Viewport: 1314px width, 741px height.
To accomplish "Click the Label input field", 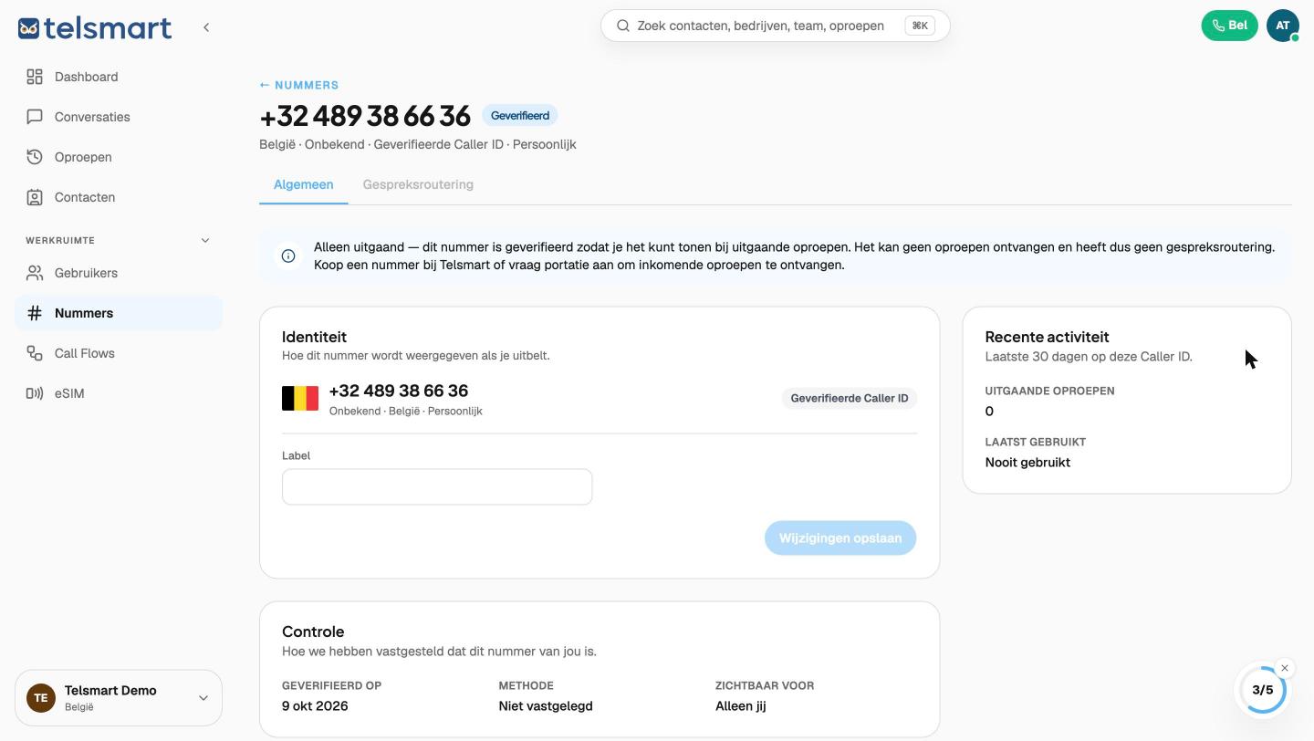I will 437,487.
